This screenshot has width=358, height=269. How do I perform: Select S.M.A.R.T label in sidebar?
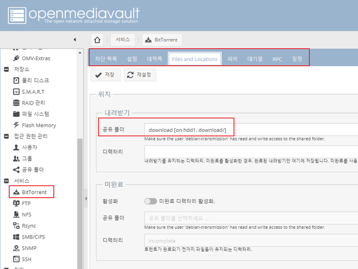coord(33,92)
